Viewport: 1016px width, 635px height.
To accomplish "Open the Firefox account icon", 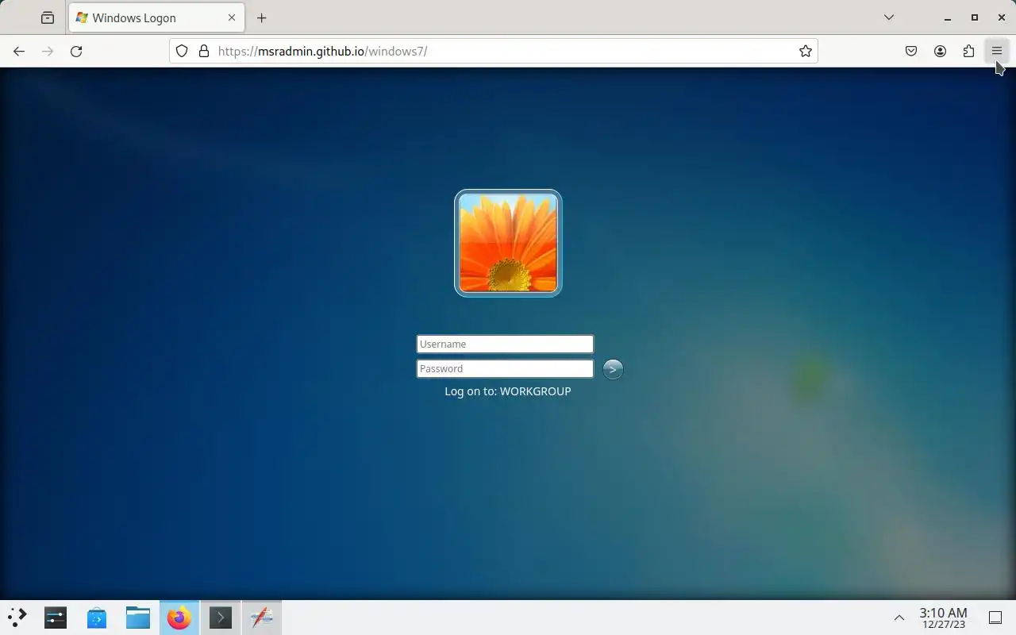I will click(940, 51).
